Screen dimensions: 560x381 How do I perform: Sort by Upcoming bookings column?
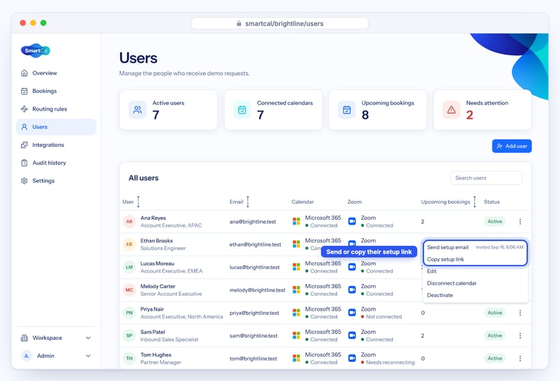pyautogui.click(x=475, y=201)
